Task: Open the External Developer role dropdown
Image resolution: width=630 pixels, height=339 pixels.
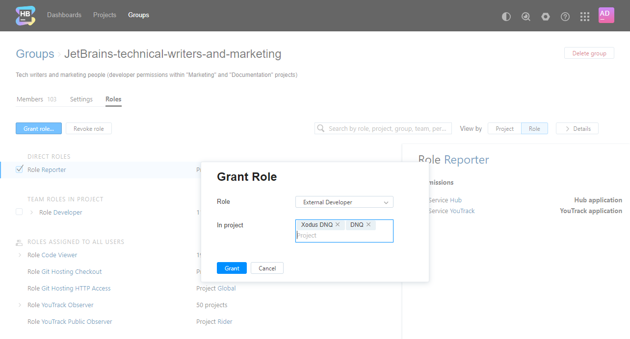Action: [x=344, y=202]
